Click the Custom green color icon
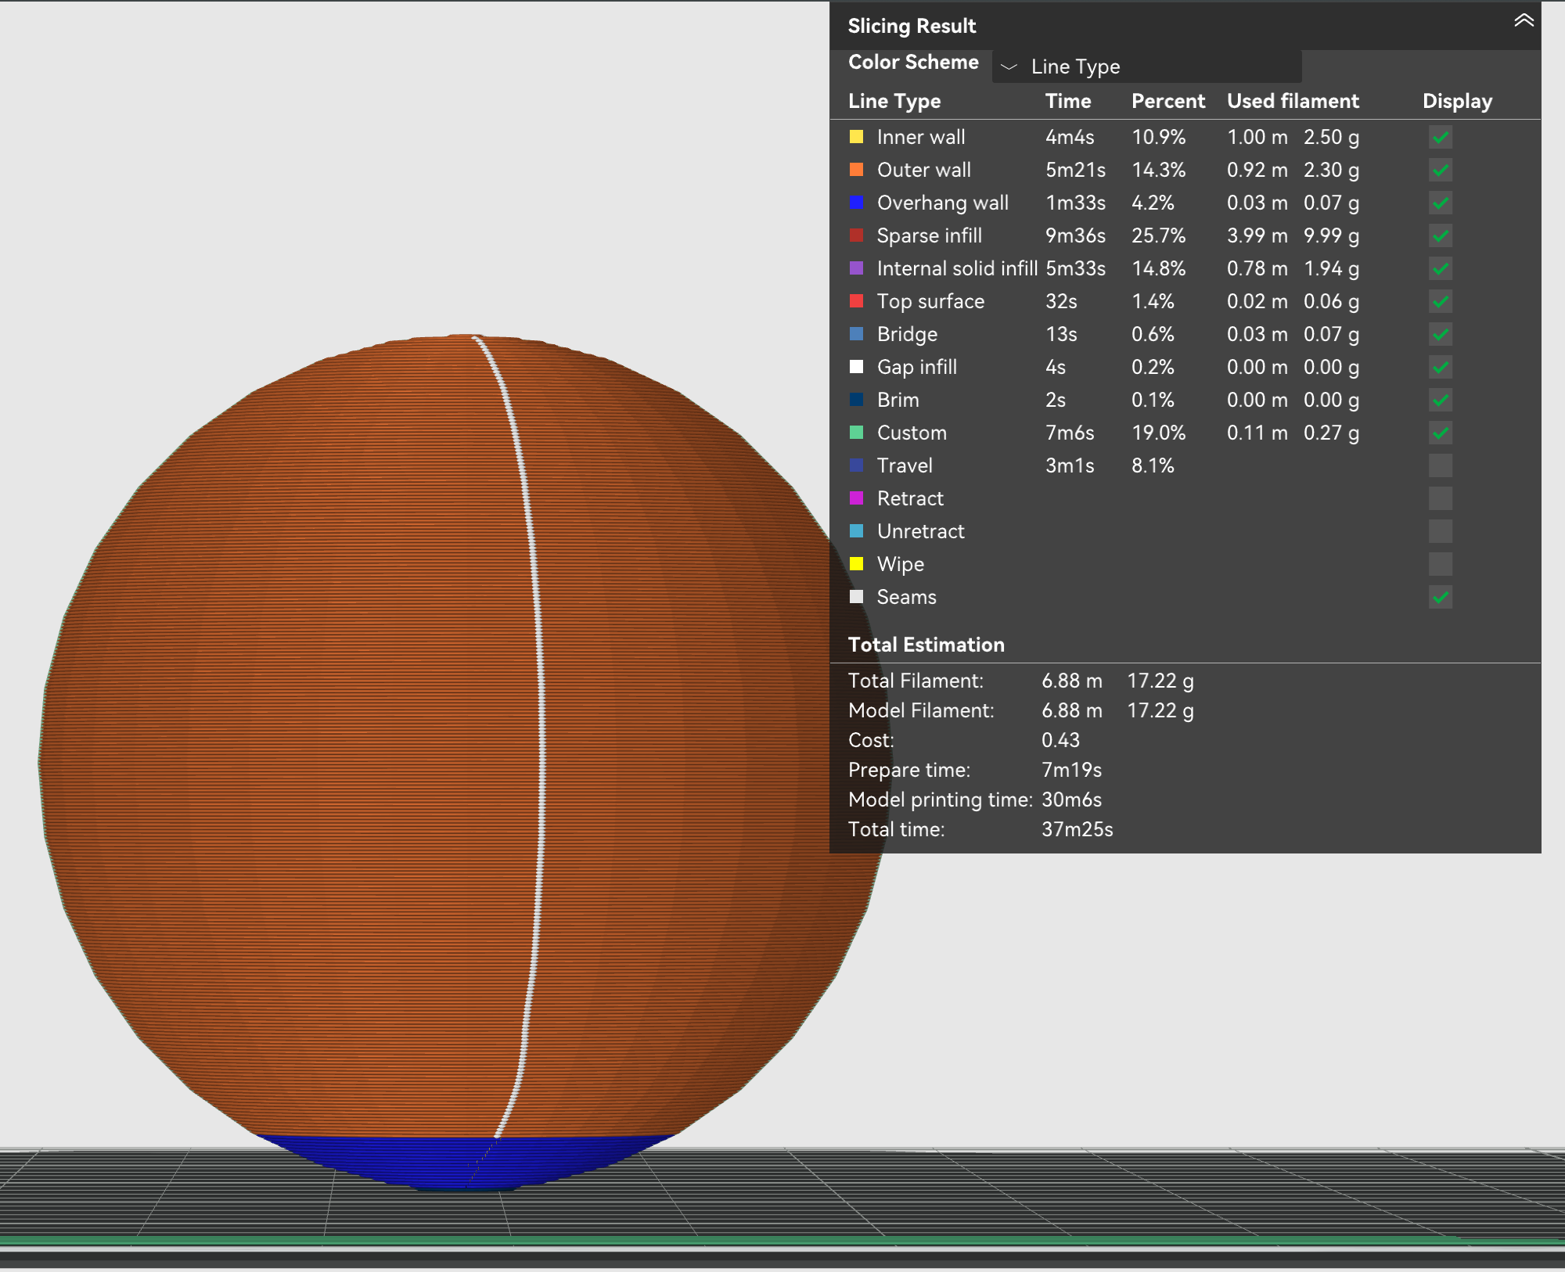The image size is (1565, 1272). point(857,433)
